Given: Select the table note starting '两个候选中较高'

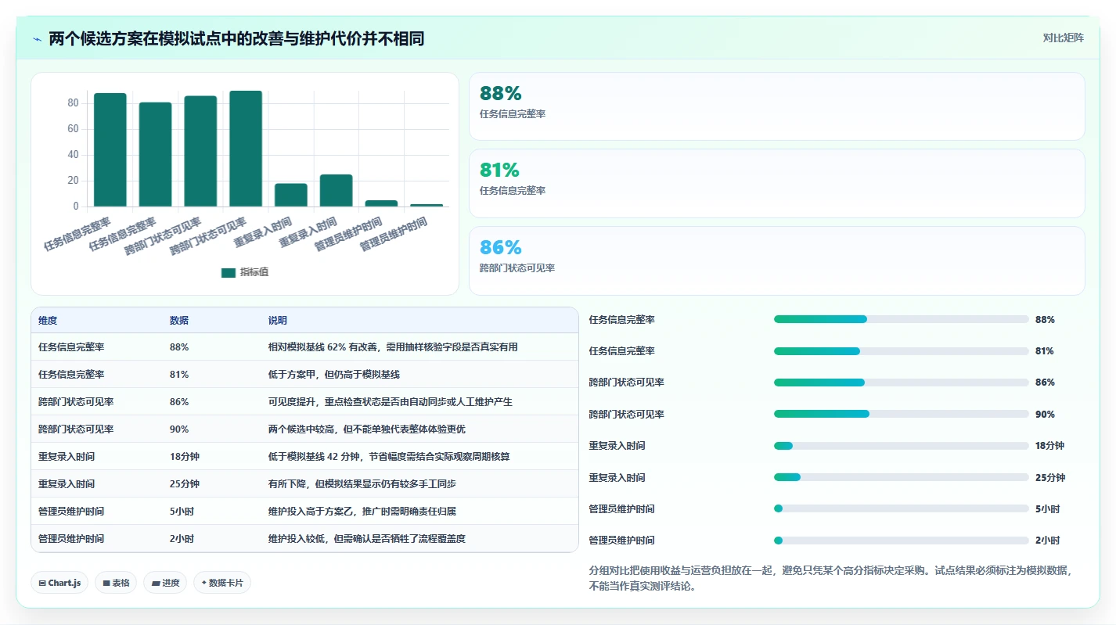Looking at the screenshot, I should 367,429.
